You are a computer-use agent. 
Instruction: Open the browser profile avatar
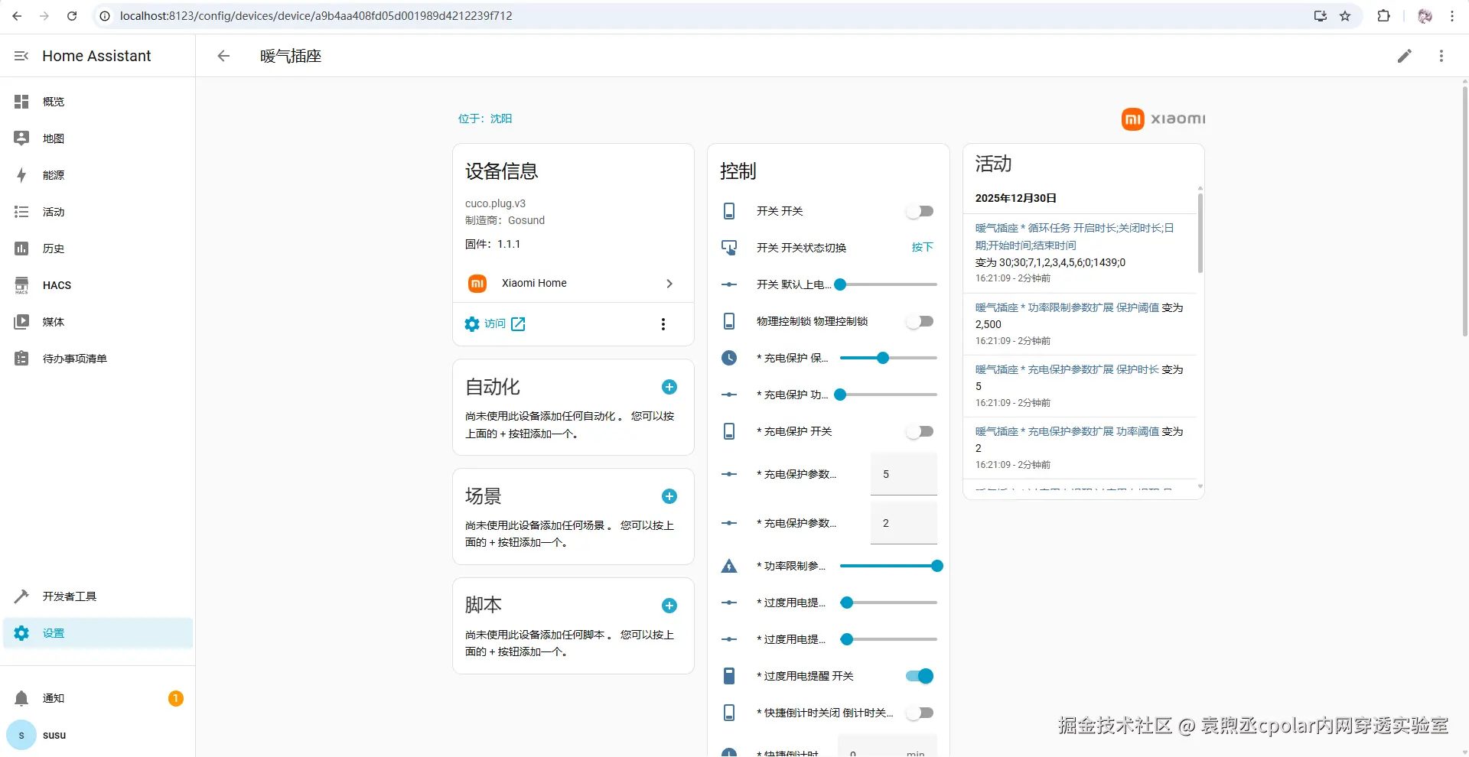1425,16
